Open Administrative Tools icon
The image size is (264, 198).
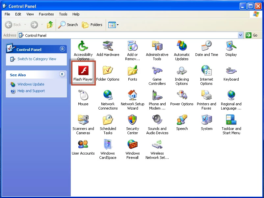pos(157,46)
